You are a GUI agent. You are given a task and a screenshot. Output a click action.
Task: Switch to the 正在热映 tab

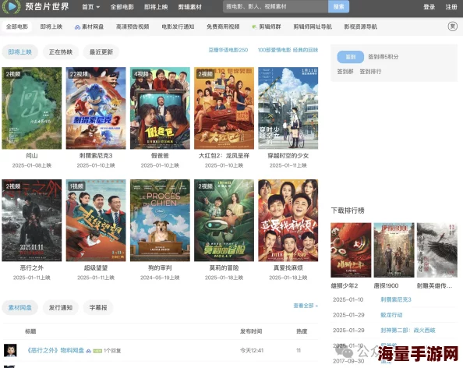[61, 52]
